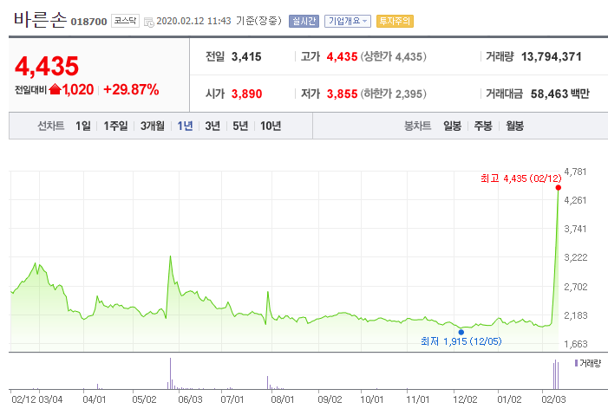Click the 06/03 date axis label
608x415 pixels.
coord(190,399)
